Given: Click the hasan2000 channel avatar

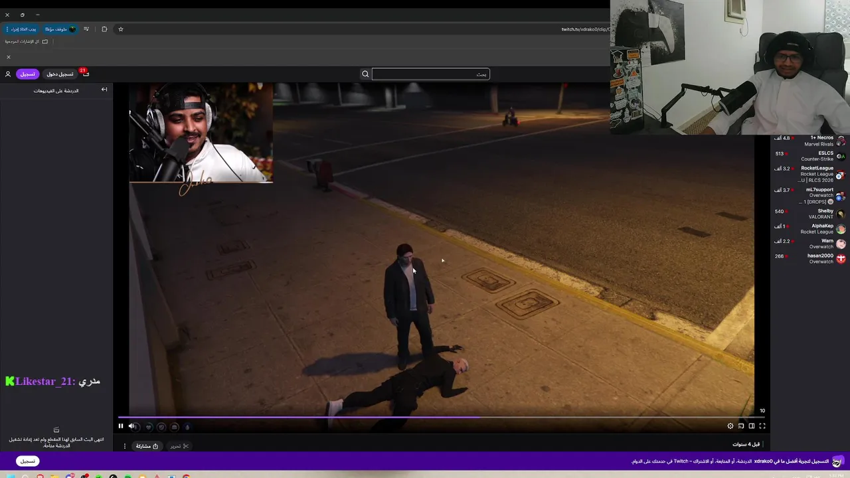Looking at the screenshot, I should pyautogui.click(x=841, y=258).
